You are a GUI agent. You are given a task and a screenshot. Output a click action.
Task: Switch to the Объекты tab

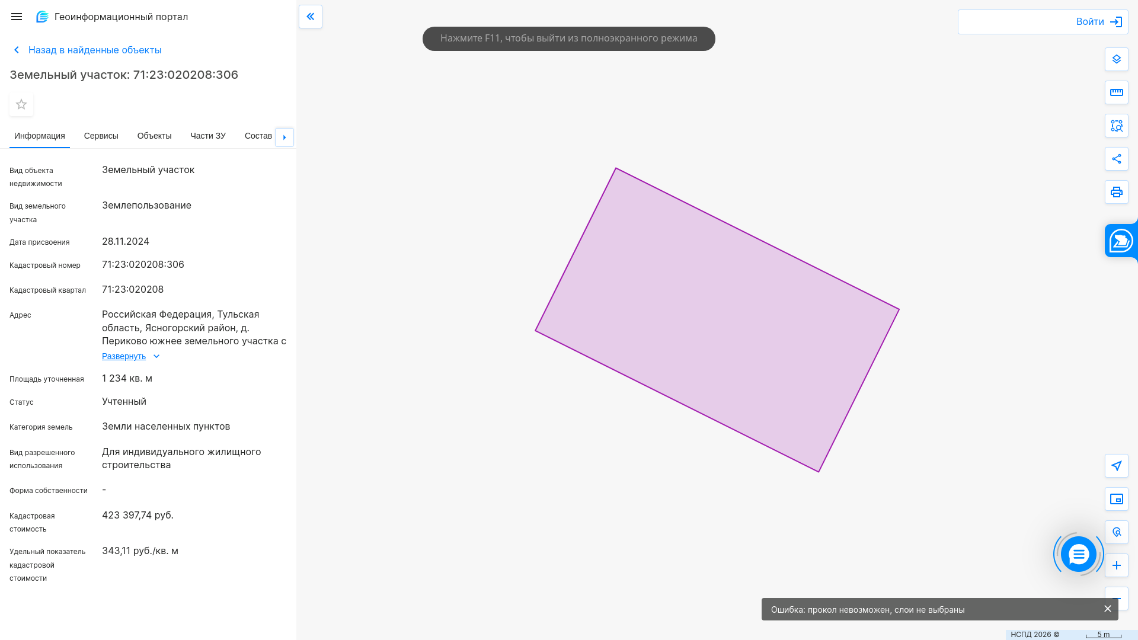[x=155, y=136]
